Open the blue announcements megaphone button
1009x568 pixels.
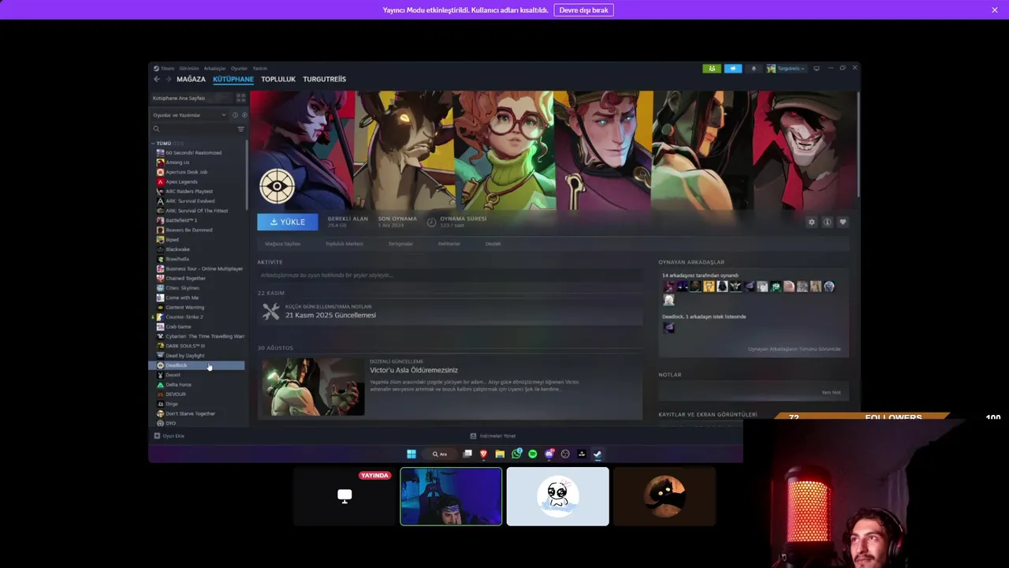pos(733,69)
